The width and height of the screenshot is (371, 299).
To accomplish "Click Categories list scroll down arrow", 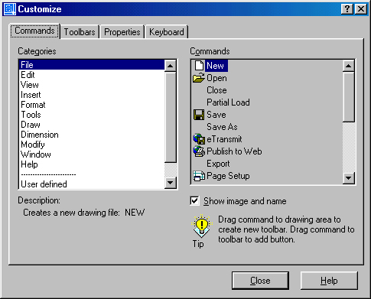I will [x=171, y=183].
